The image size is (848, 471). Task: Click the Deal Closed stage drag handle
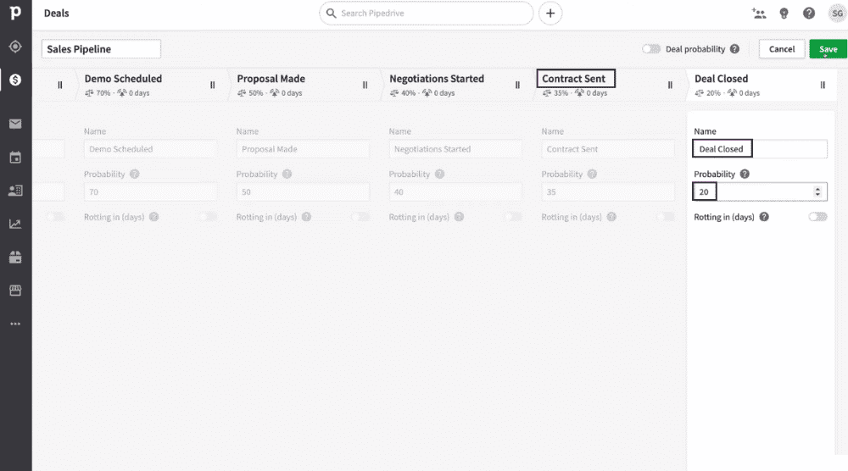pyautogui.click(x=823, y=85)
